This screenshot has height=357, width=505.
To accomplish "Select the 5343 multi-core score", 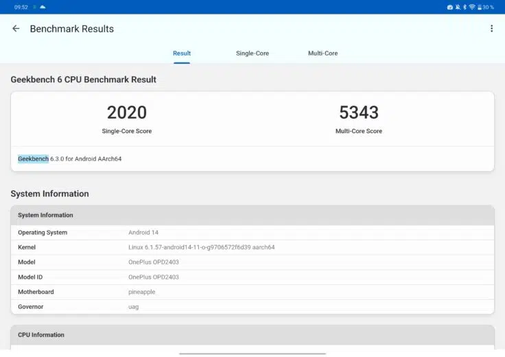I will (359, 113).
